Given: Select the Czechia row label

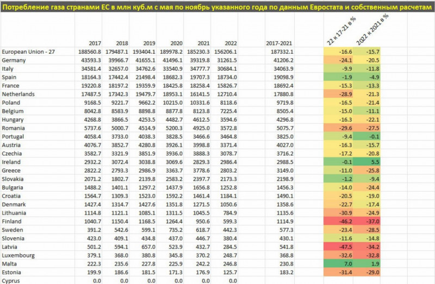Looking at the screenshot, I should pos(11,154).
